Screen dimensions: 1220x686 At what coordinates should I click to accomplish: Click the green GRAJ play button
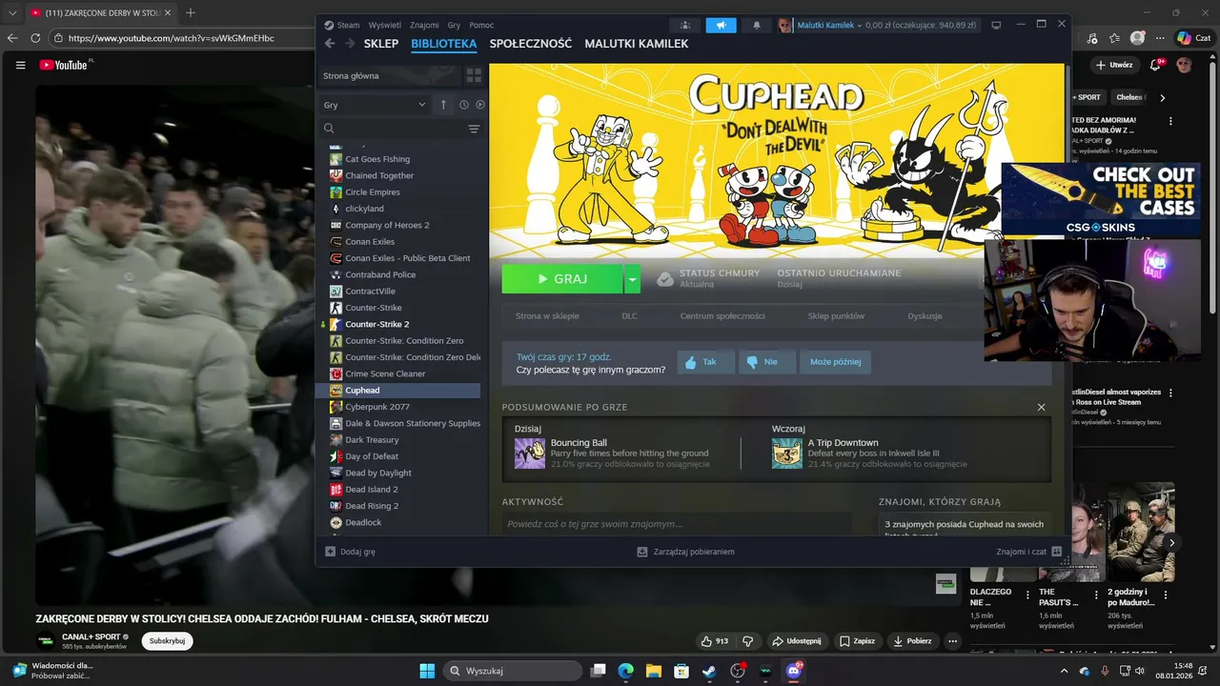pyautogui.click(x=562, y=279)
